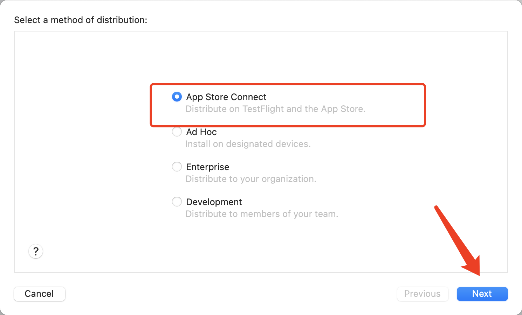Click the 'Distribute on TestFlight and the App Store.' text
The width and height of the screenshot is (522, 315).
tap(275, 109)
